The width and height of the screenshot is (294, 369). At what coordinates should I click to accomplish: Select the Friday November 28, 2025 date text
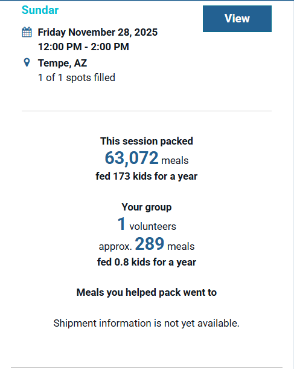pos(98,33)
